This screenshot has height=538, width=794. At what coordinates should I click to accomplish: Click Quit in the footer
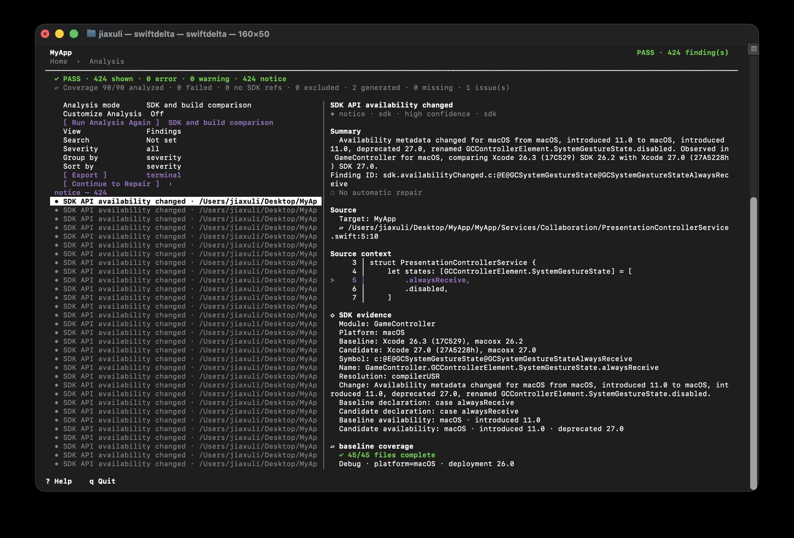pos(102,481)
